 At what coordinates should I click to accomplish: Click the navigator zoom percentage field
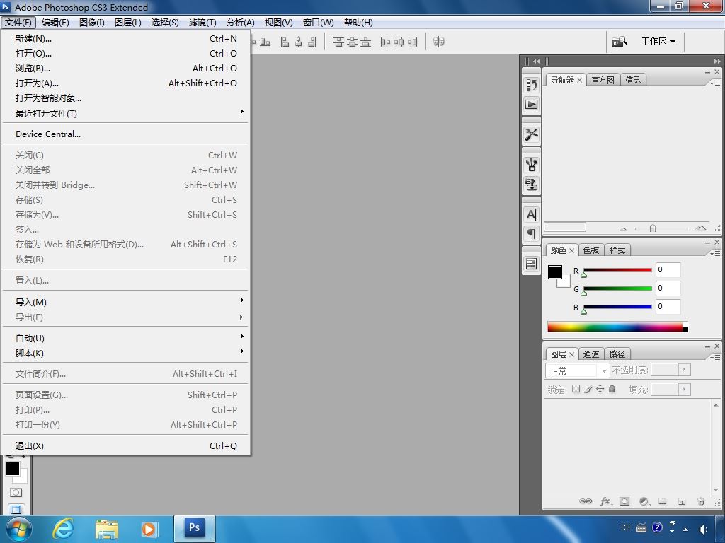pos(565,227)
